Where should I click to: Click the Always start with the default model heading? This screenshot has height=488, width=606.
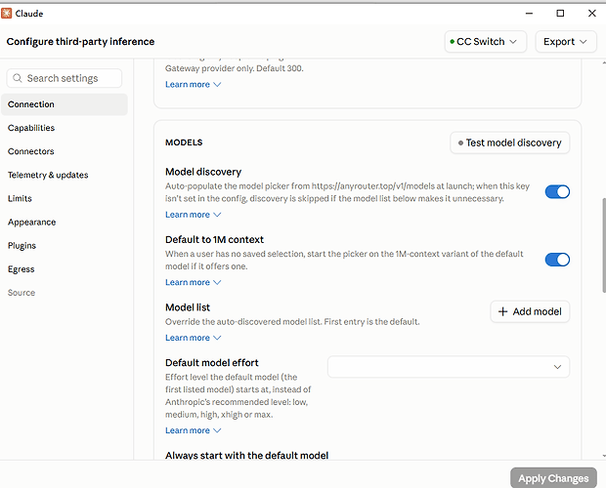coord(246,455)
